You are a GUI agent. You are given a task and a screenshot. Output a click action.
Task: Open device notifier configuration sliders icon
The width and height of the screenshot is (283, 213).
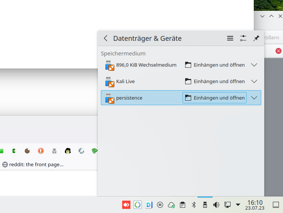(x=243, y=38)
